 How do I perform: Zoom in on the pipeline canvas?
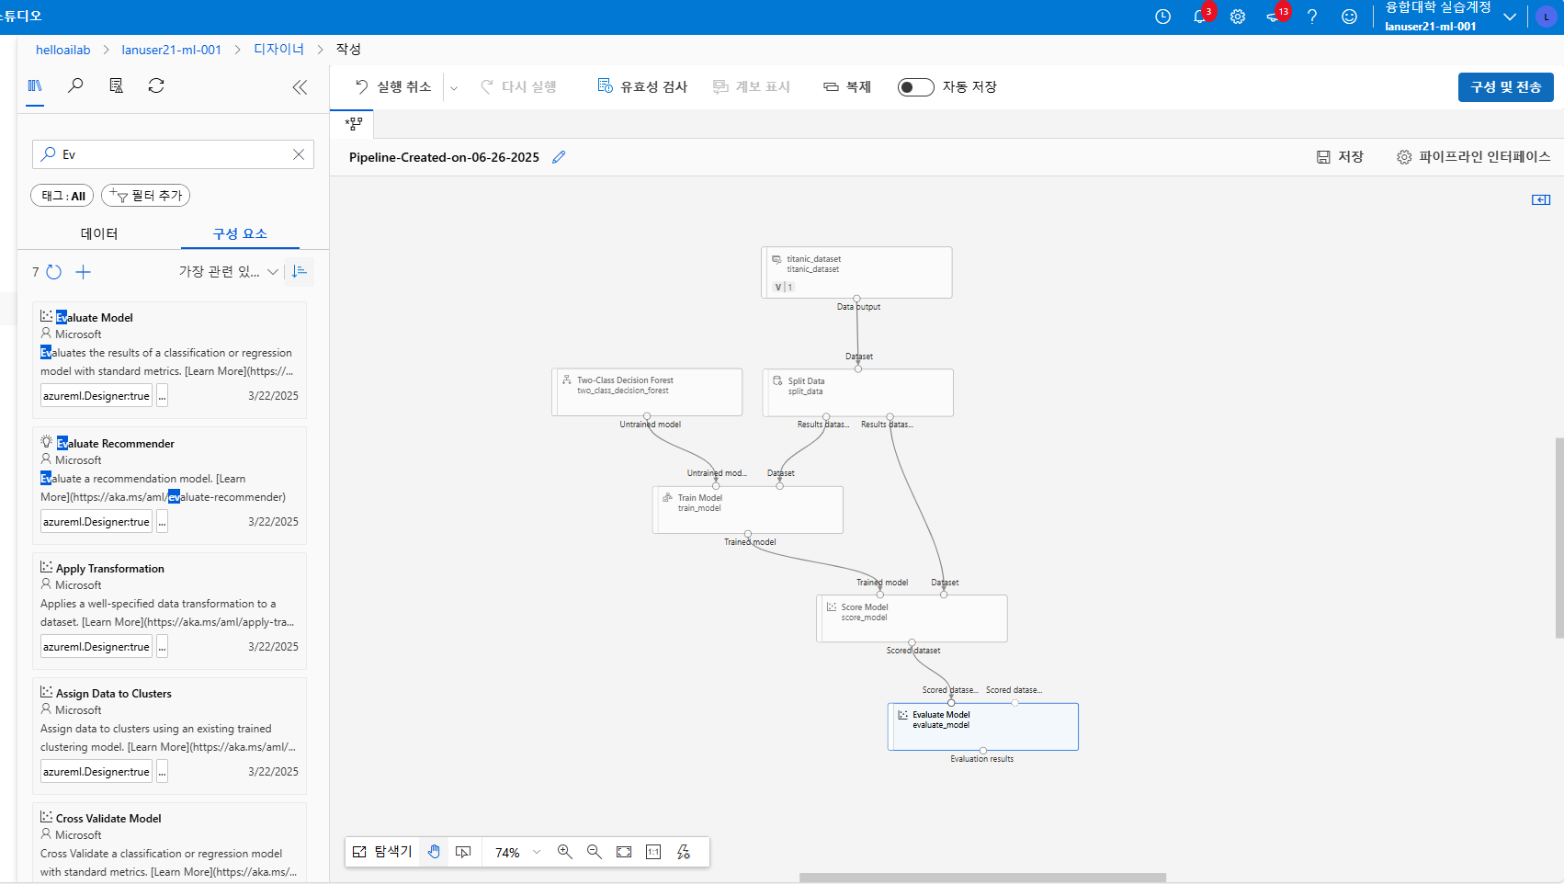point(565,852)
